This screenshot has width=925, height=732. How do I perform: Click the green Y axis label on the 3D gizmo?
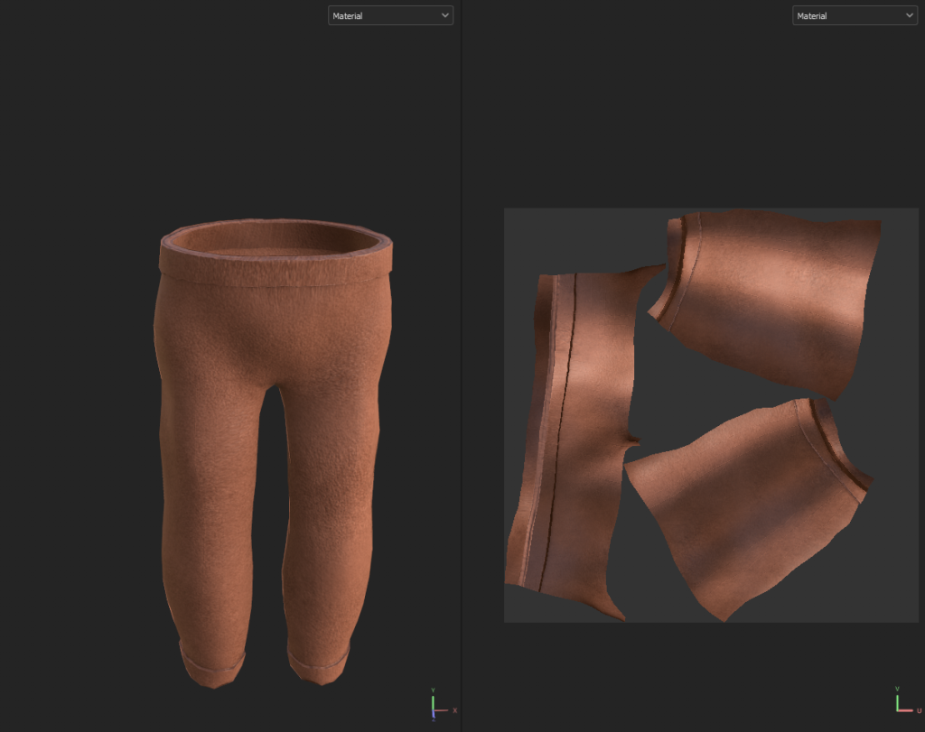click(x=433, y=690)
